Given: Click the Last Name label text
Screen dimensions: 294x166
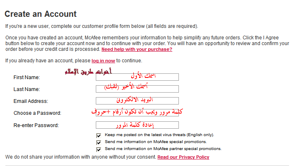Looking at the screenshot, I should (x=26, y=89).
